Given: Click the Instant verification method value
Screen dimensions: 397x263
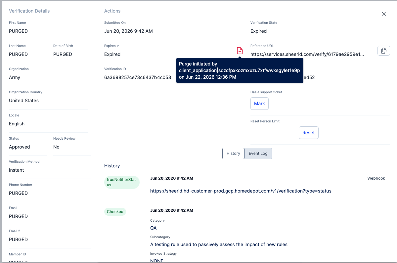Looking at the screenshot, I should (17, 170).
